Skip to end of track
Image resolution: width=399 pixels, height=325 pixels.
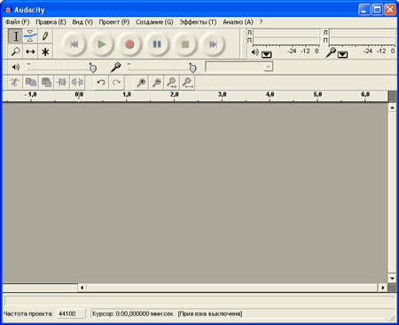click(213, 44)
